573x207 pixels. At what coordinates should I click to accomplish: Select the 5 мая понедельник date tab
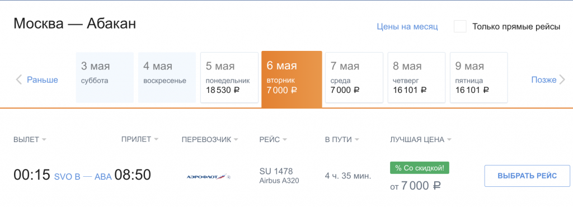pyautogui.click(x=229, y=77)
